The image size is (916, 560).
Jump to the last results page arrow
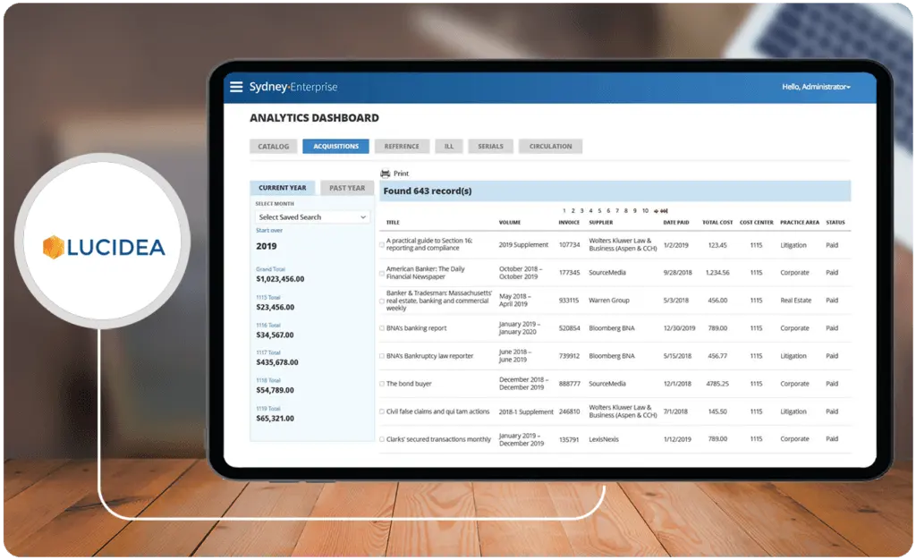[665, 211]
